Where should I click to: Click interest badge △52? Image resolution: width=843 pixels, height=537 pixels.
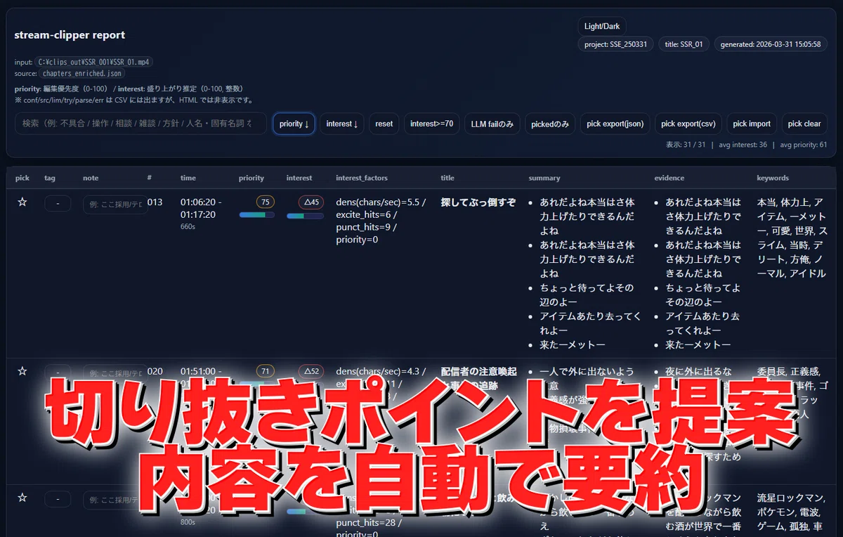[x=311, y=371]
